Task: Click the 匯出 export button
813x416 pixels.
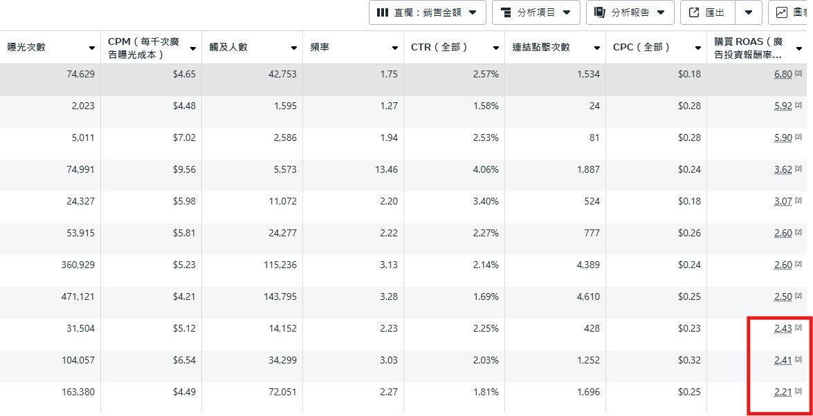Action: (x=708, y=12)
